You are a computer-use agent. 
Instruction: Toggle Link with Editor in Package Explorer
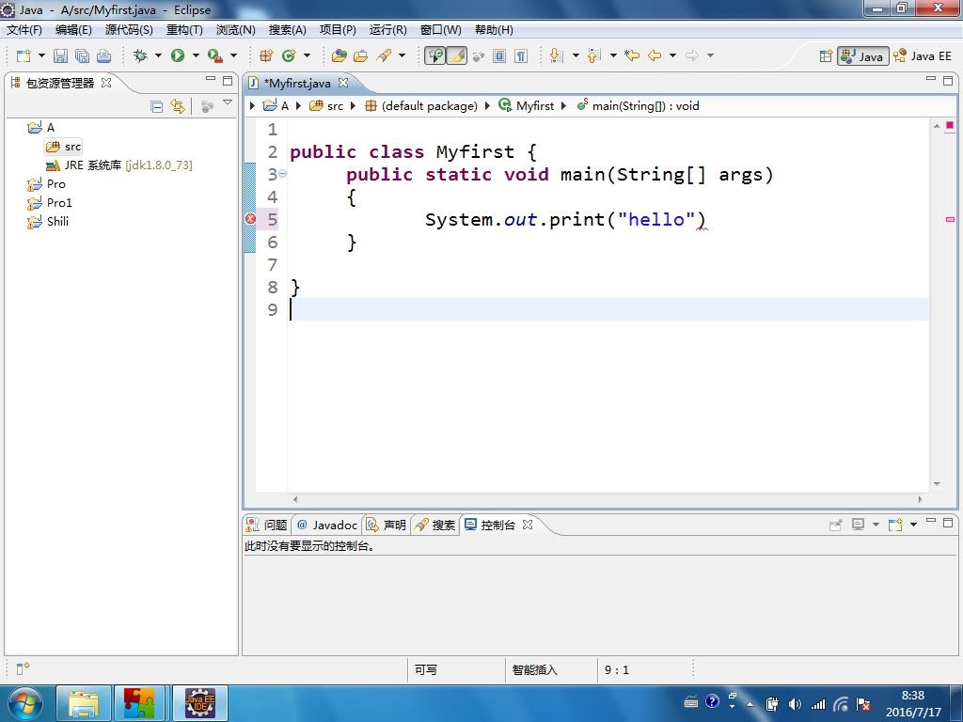[178, 107]
